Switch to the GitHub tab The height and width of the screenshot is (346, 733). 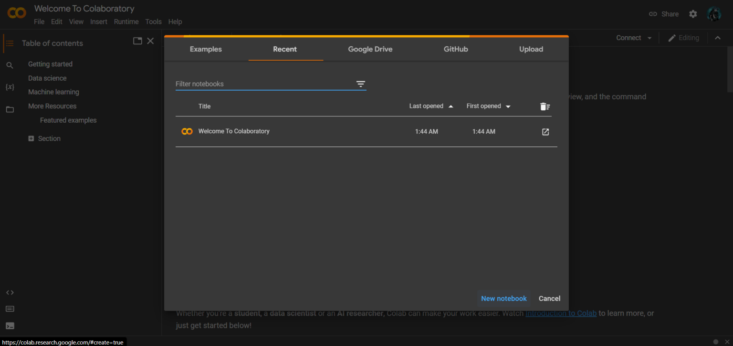(455, 49)
